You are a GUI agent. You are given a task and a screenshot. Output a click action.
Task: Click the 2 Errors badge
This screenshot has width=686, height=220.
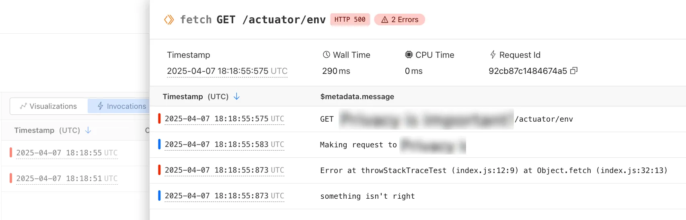pos(399,20)
